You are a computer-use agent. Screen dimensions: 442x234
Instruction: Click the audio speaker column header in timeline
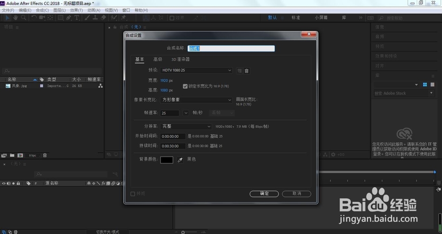[8, 183]
